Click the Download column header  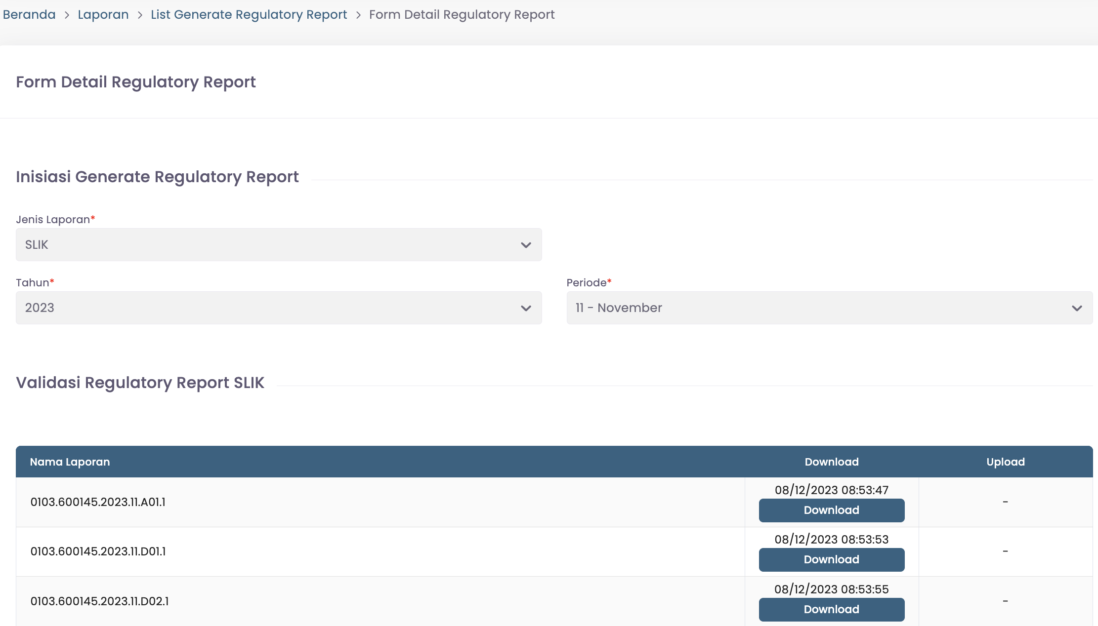point(831,462)
